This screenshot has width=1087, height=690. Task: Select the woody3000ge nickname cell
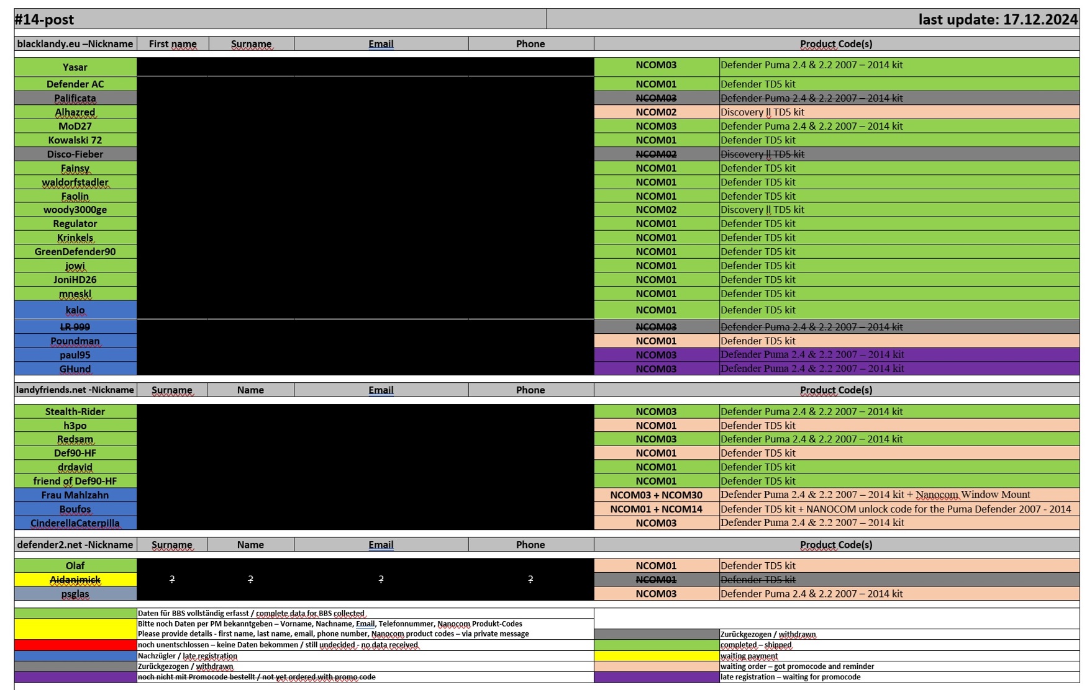pyautogui.click(x=75, y=210)
